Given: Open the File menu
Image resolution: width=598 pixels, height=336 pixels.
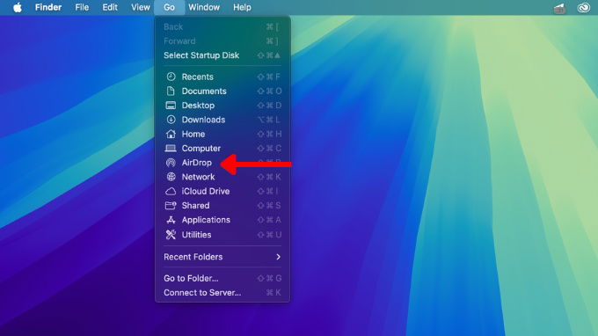Looking at the screenshot, I should coord(82,7).
